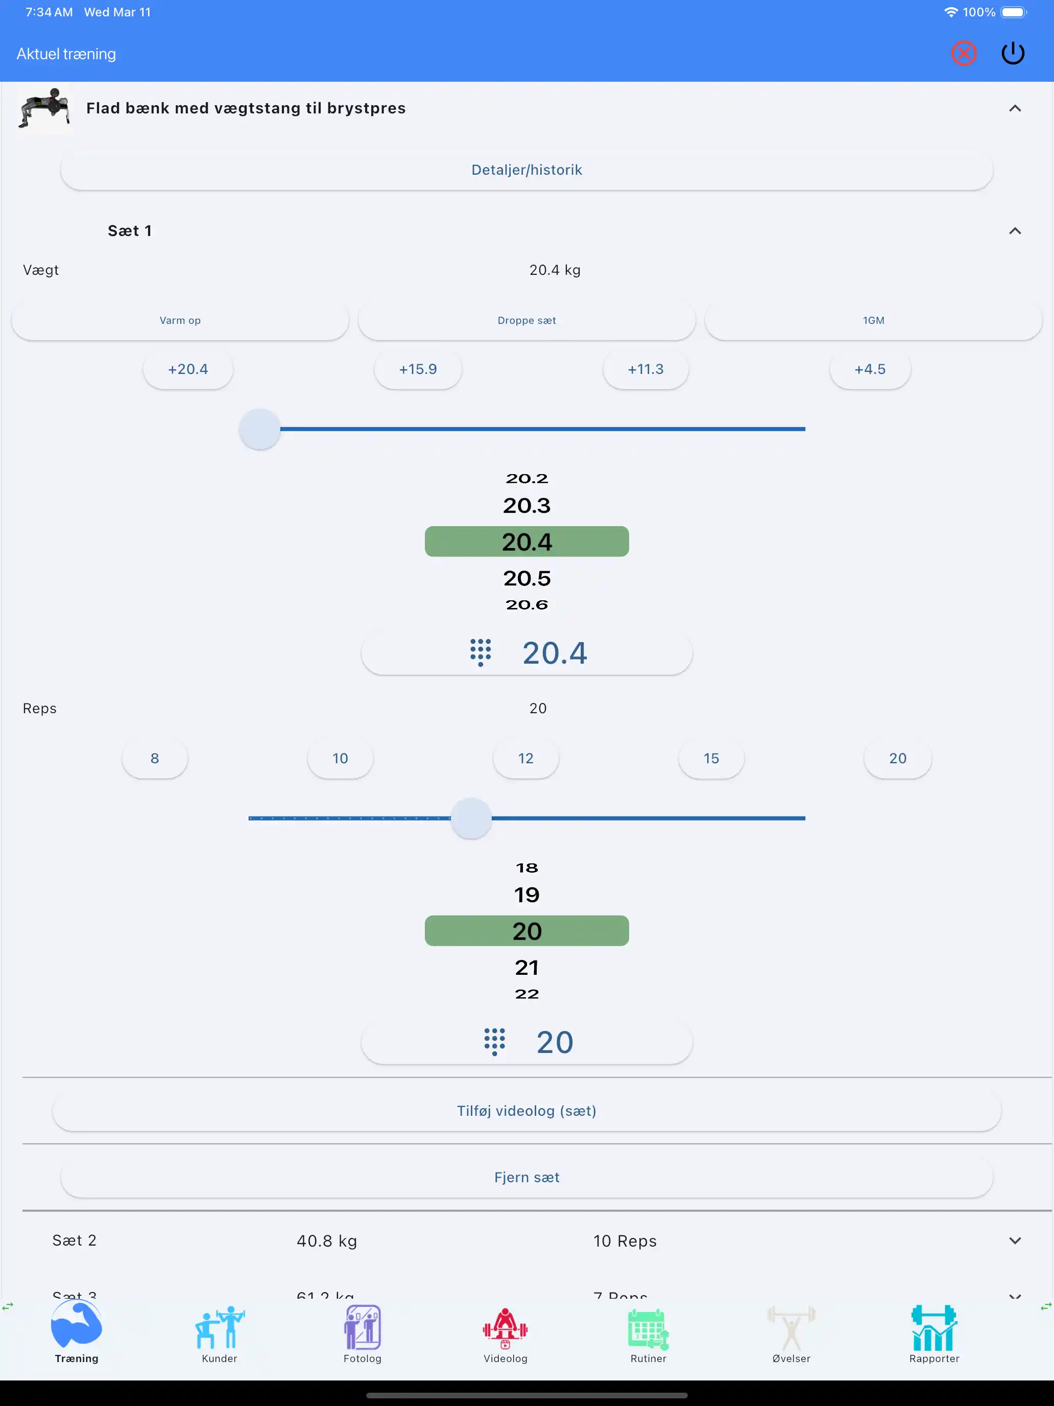Go to Rutiner calendar icon
The image size is (1054, 1406).
648,1328
